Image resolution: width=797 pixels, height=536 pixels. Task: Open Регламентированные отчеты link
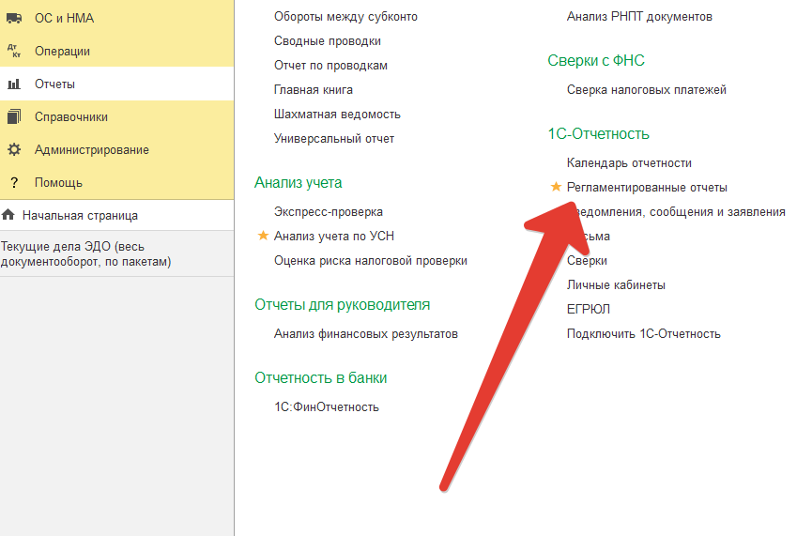(x=647, y=188)
